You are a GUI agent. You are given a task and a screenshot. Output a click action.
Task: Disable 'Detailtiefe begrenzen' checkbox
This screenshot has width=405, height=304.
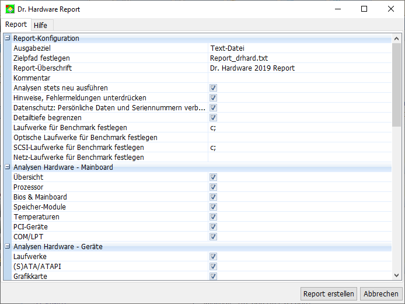coord(214,118)
